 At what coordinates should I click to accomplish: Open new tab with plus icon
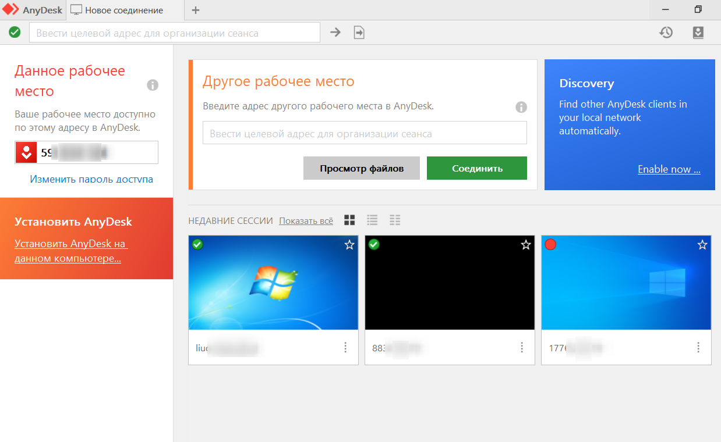[196, 10]
